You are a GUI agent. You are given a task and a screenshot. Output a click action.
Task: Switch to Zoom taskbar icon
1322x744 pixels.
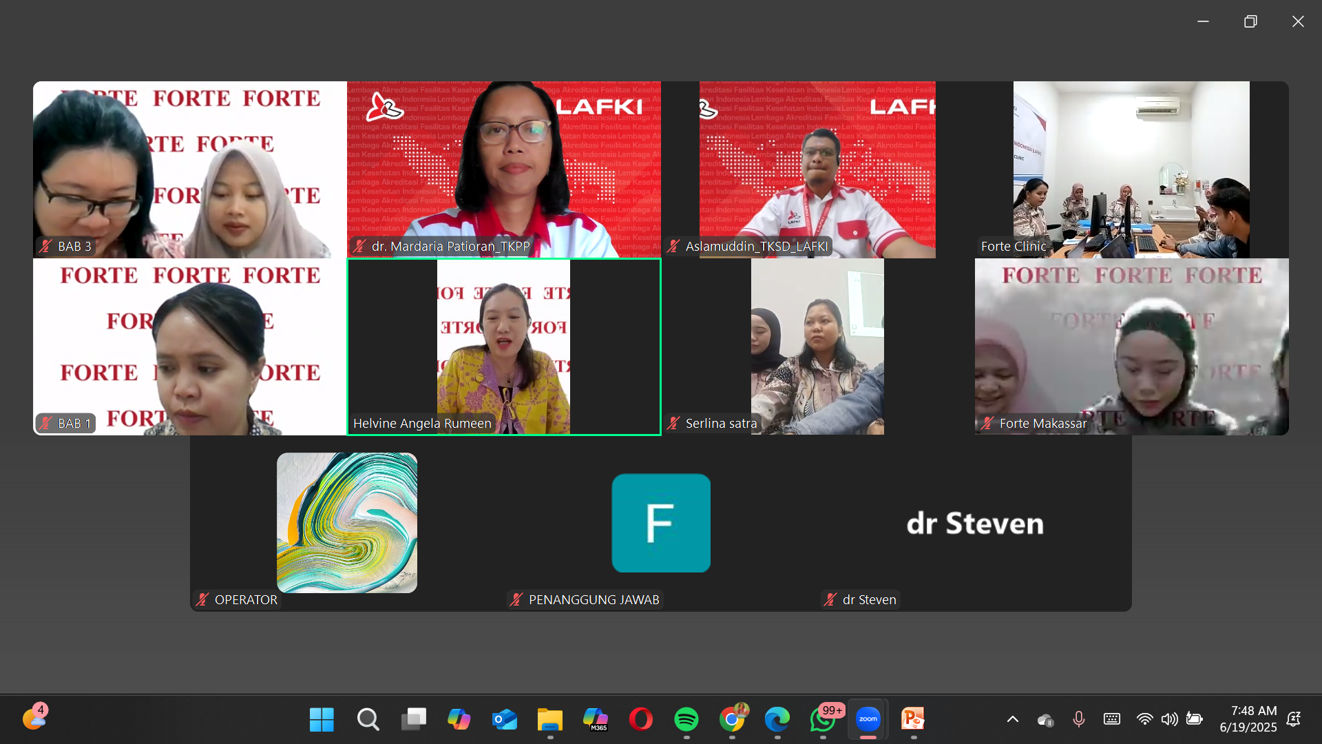[x=868, y=719]
